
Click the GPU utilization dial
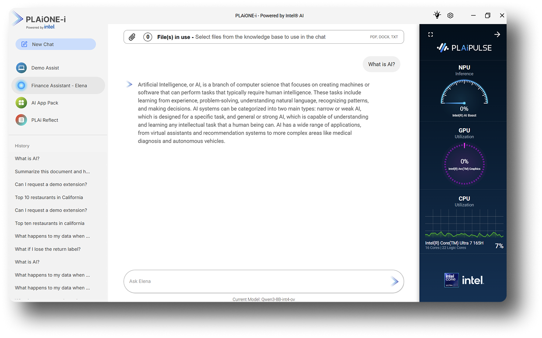point(464,164)
